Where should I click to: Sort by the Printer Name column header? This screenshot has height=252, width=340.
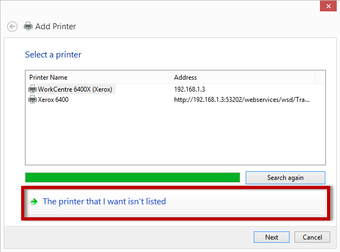pyautogui.click(x=98, y=77)
